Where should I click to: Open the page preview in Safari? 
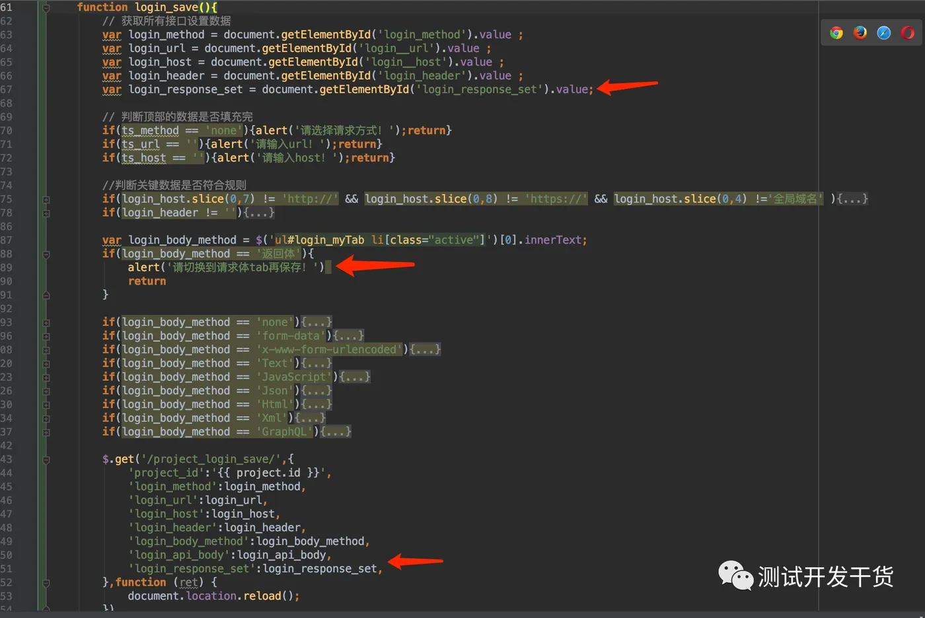click(x=884, y=33)
